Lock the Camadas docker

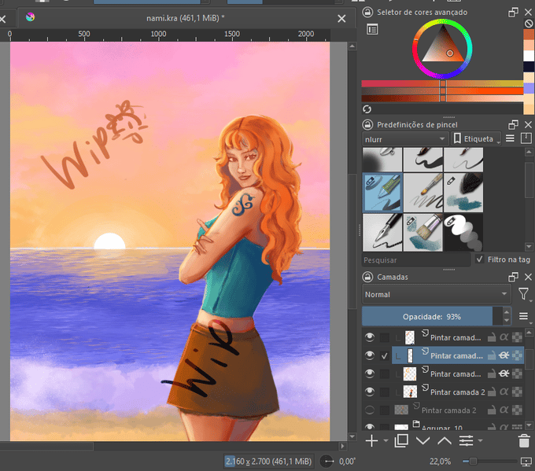point(367,277)
